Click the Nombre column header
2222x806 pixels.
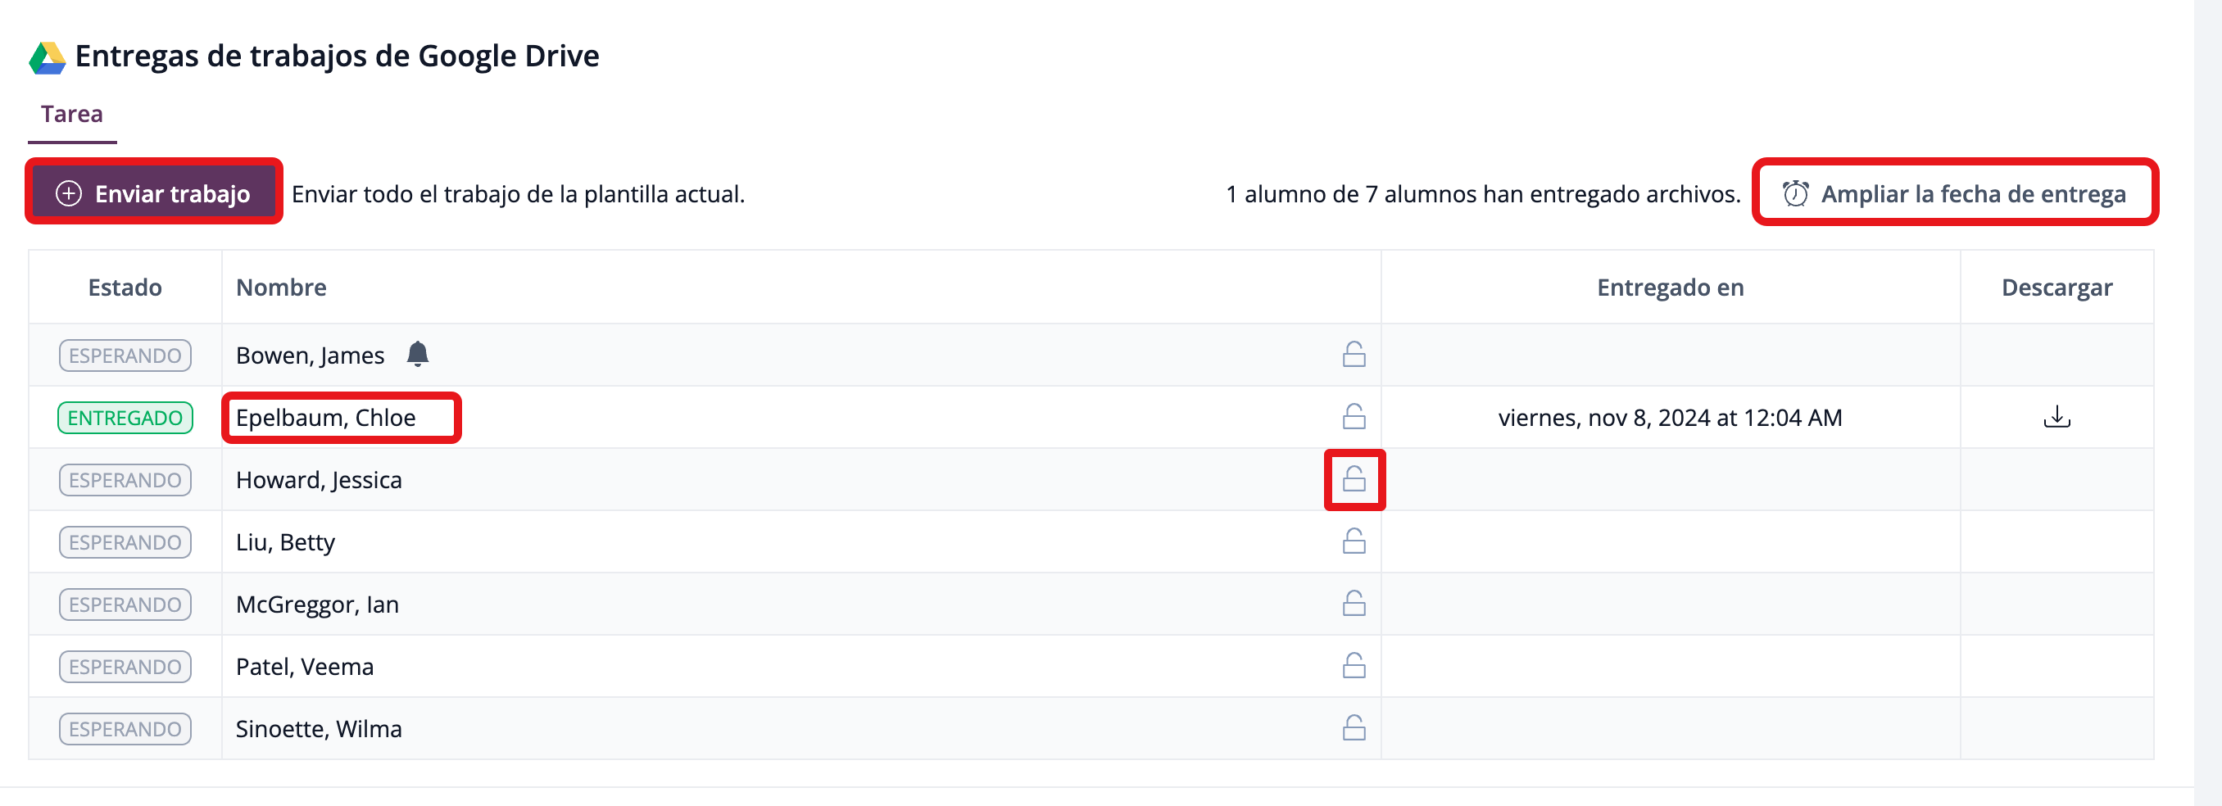(x=281, y=287)
